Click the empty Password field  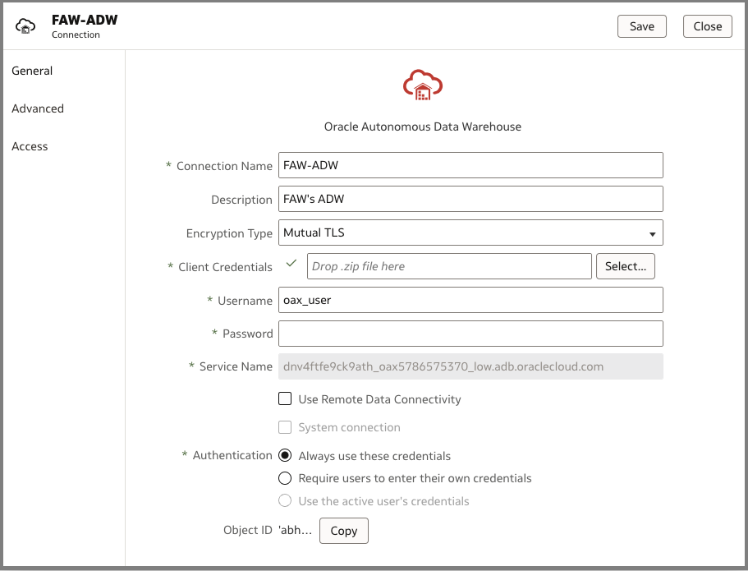pos(470,334)
